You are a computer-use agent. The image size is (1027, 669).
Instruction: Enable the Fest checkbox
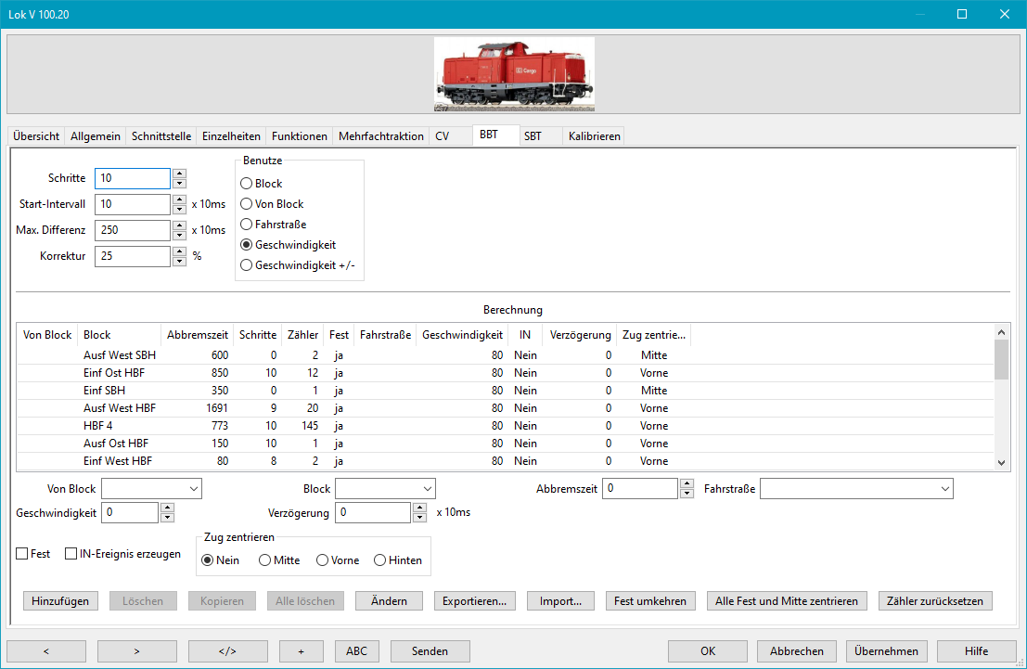(x=22, y=554)
